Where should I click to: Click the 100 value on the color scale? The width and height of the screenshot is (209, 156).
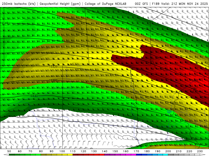click(x=62, y=151)
